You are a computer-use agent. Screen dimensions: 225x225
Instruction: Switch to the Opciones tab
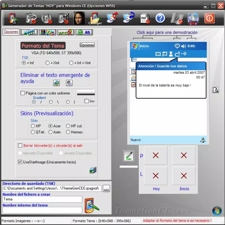point(11,32)
